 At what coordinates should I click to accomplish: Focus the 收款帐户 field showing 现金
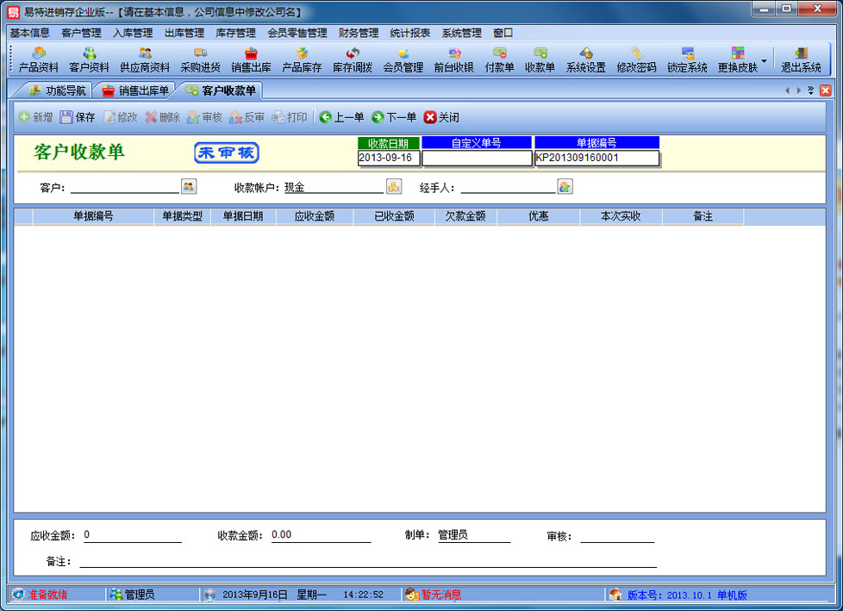[334, 187]
